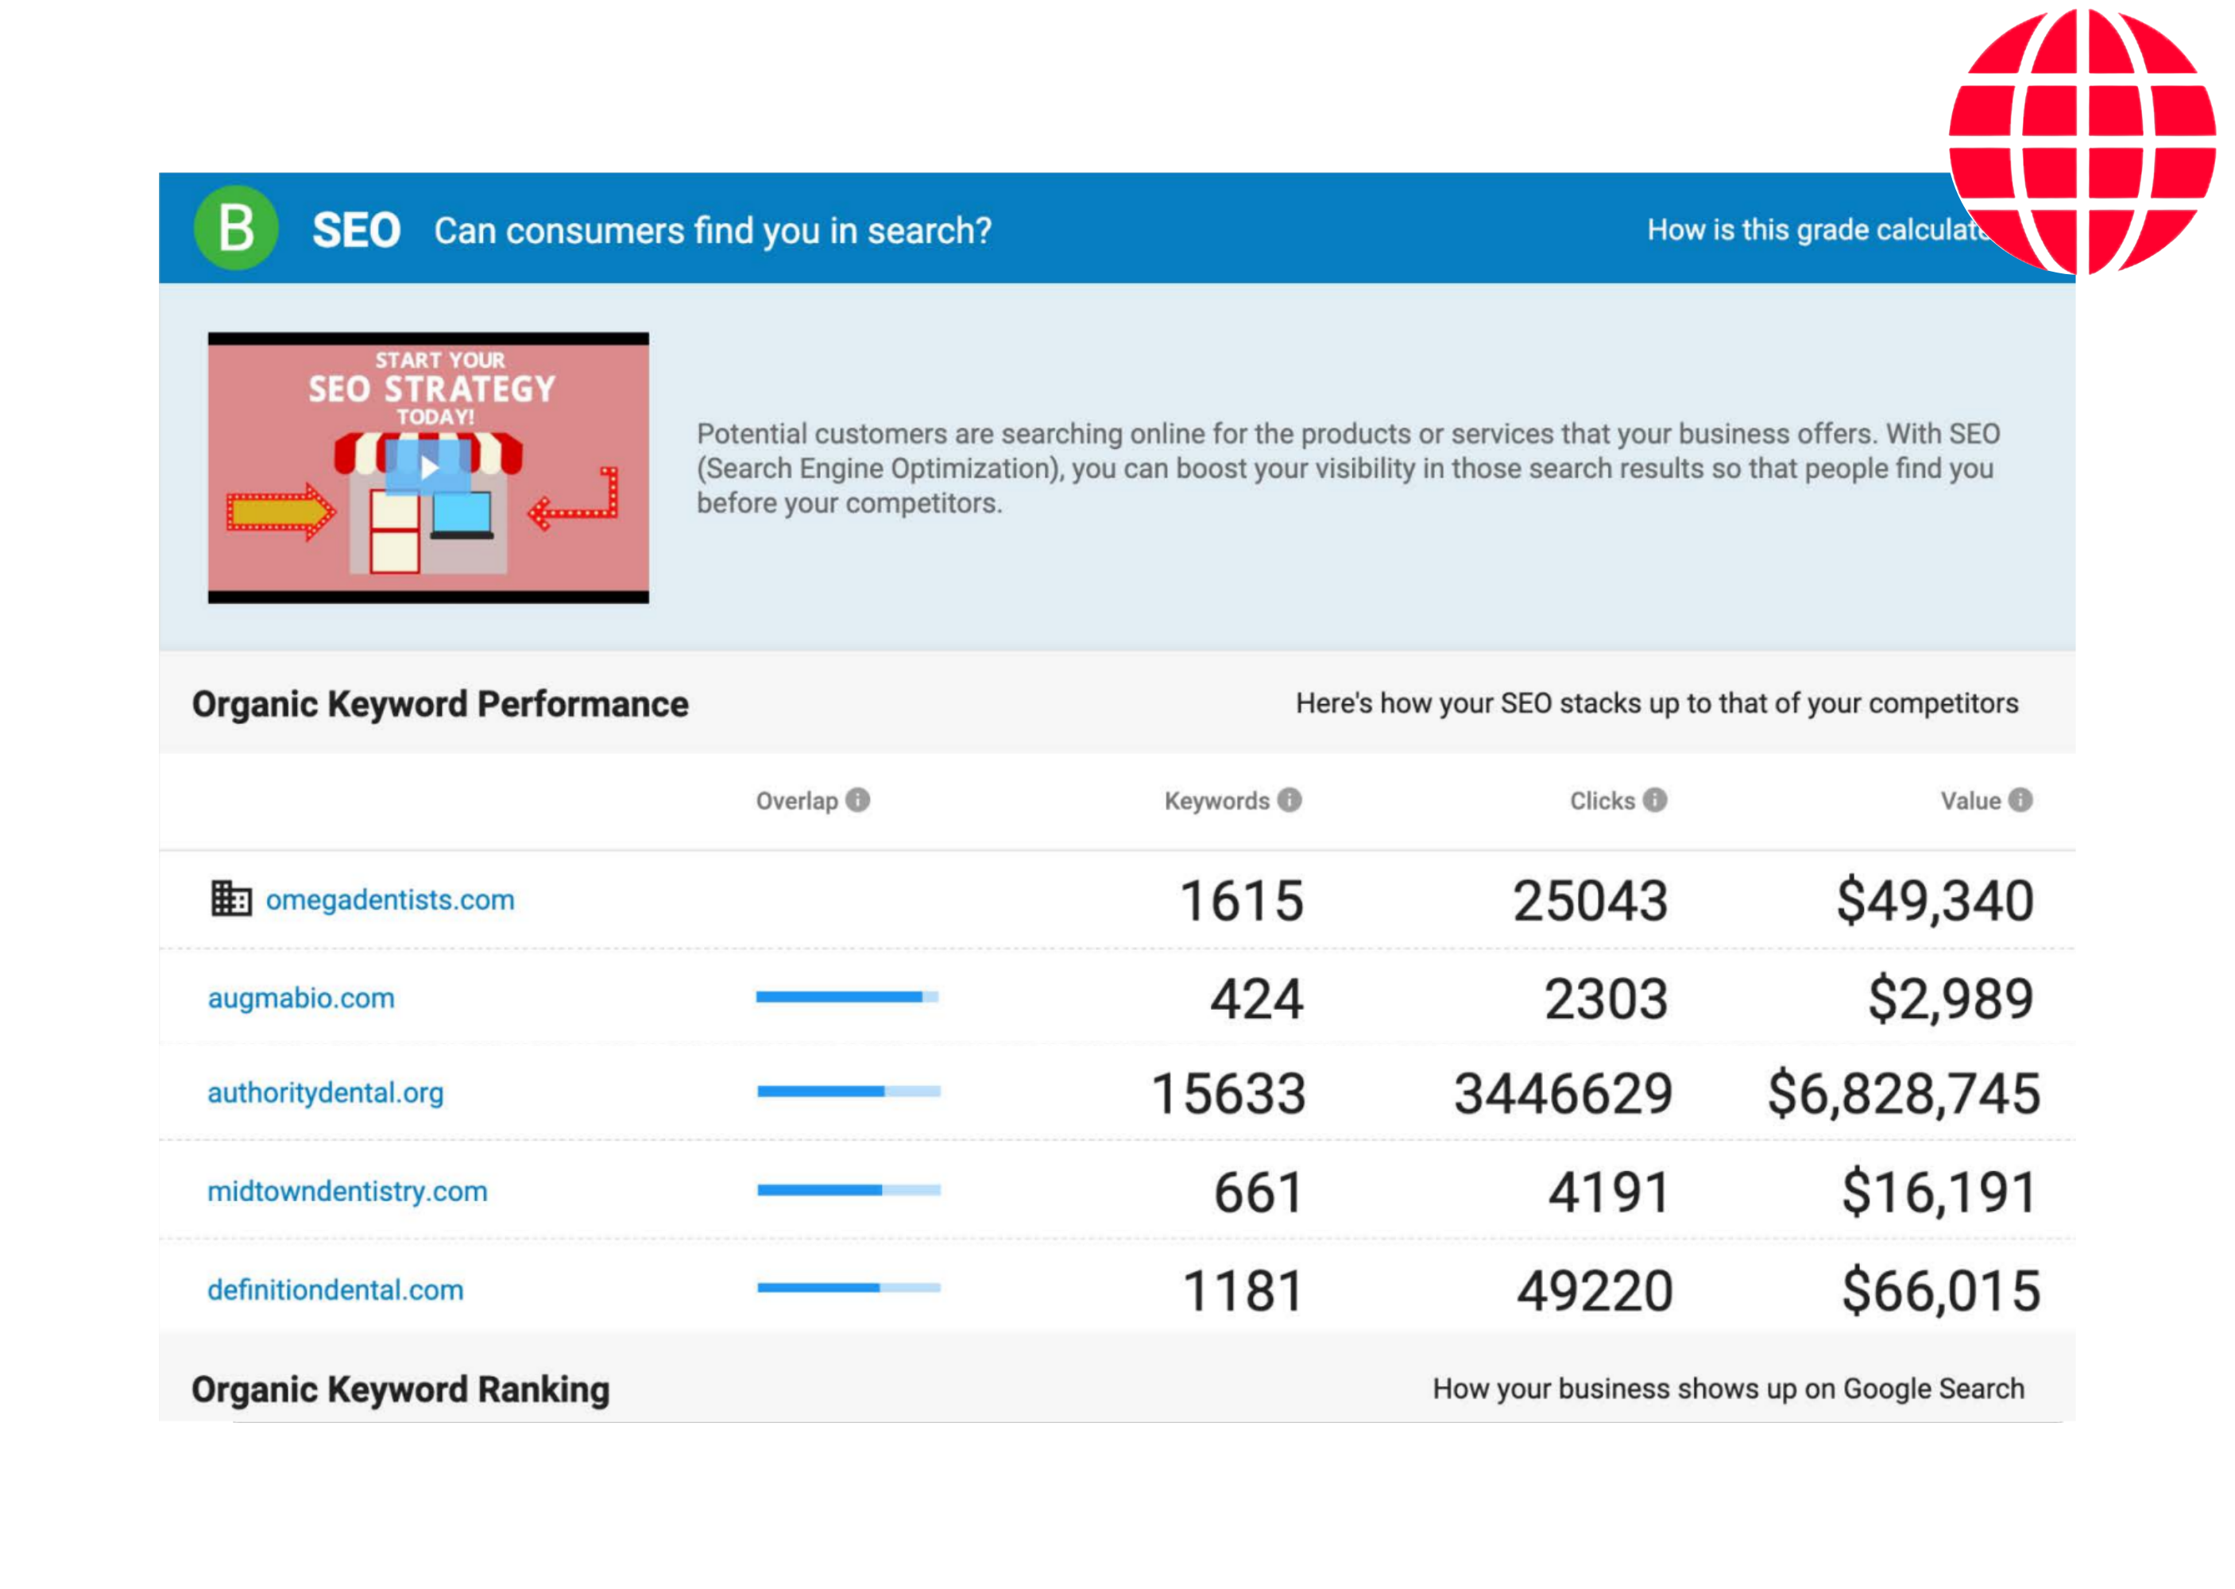
Task: Open the omegadentists.com link
Action: pos(389,900)
